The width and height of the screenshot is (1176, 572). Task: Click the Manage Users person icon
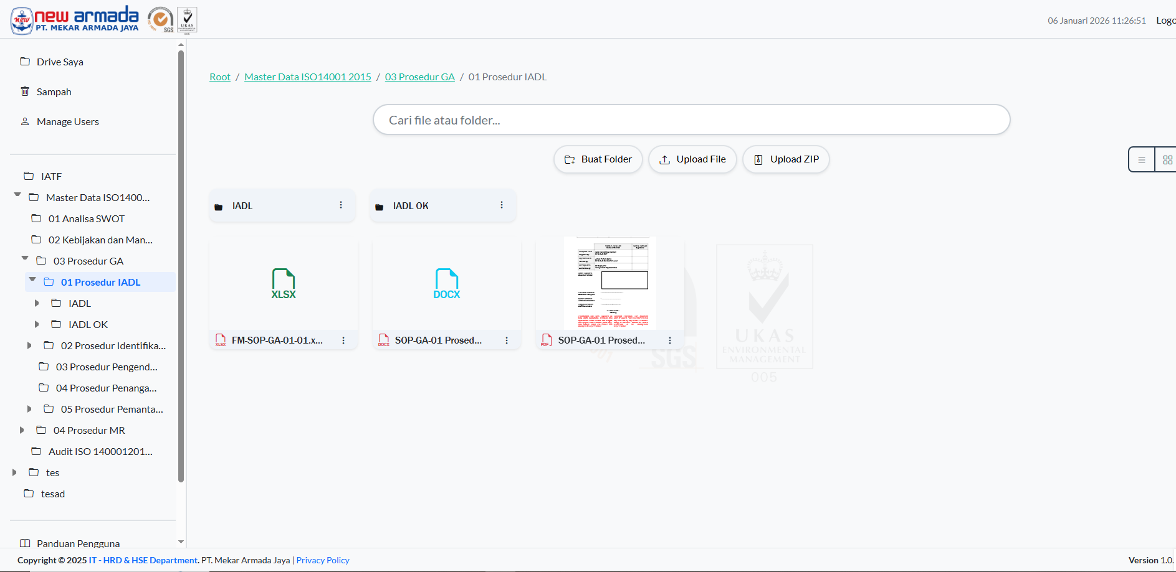coord(25,121)
